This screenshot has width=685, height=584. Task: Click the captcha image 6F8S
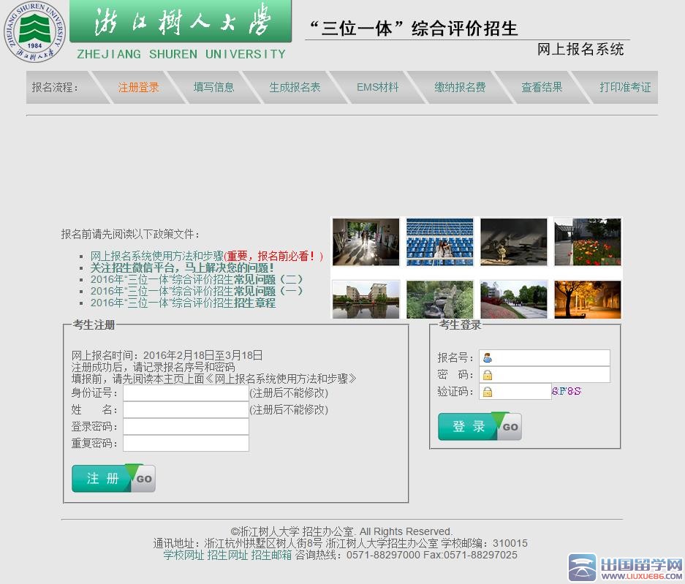[x=567, y=391]
